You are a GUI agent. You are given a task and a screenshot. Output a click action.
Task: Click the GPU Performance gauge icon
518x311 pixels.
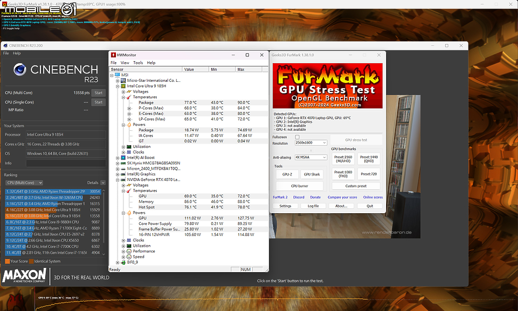[x=129, y=251]
